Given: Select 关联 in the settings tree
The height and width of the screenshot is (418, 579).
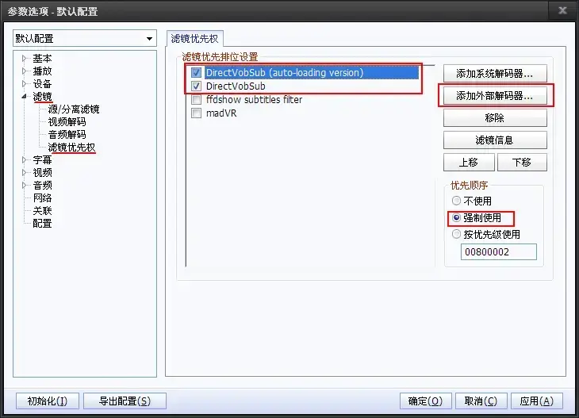Looking at the screenshot, I should click(42, 210).
